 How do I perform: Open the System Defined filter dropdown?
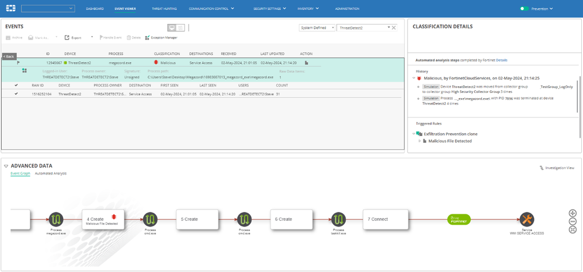coord(317,27)
